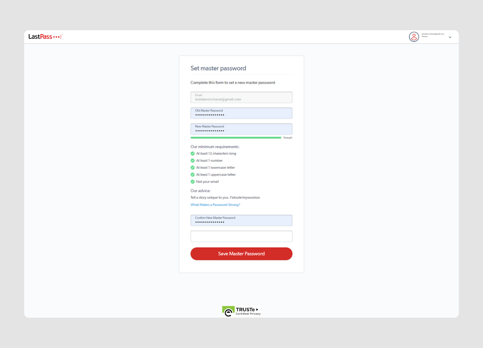Click the green check beside 1 number
This screenshot has width=483, height=348.
coord(193,161)
